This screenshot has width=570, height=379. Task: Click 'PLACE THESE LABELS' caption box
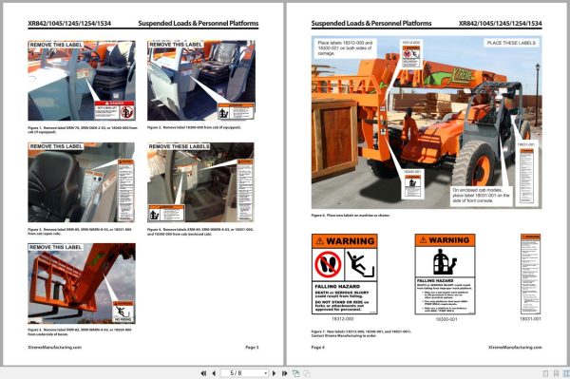[511, 43]
